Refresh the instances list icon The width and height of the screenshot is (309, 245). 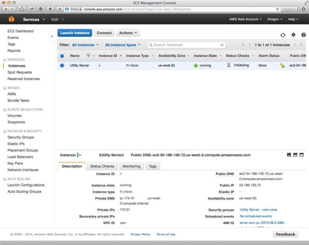pyautogui.click(x=283, y=35)
